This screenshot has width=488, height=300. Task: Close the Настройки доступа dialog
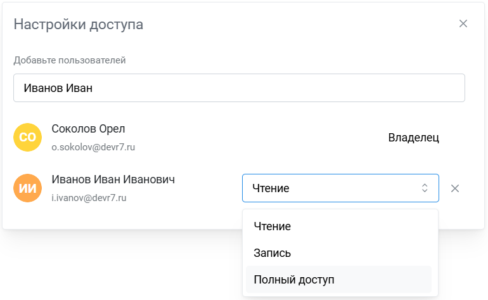[x=463, y=24]
